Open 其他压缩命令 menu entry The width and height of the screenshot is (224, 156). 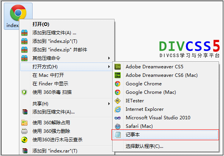click(67, 58)
